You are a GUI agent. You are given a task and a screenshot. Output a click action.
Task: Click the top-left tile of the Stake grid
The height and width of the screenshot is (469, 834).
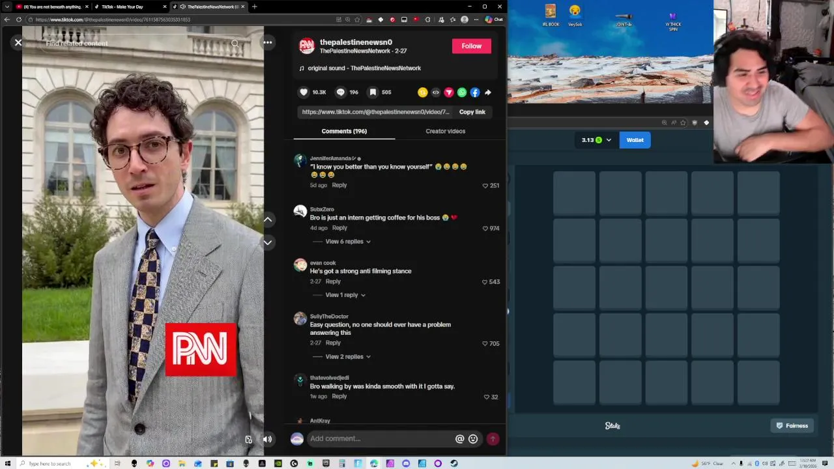[x=574, y=193]
